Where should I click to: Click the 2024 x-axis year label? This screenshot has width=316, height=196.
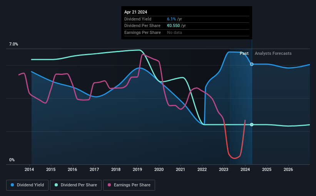245,169
